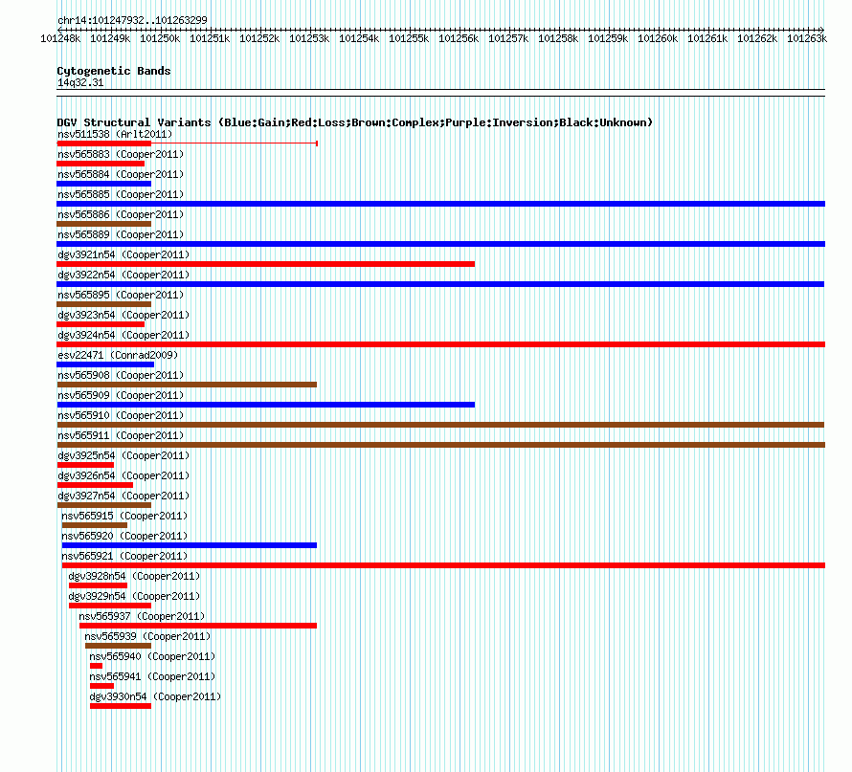This screenshot has height=772, width=852.
Task: Select the red loss bar for nsv565883
Action: point(101,164)
